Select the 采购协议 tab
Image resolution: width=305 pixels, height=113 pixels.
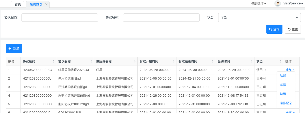tap(36, 4)
